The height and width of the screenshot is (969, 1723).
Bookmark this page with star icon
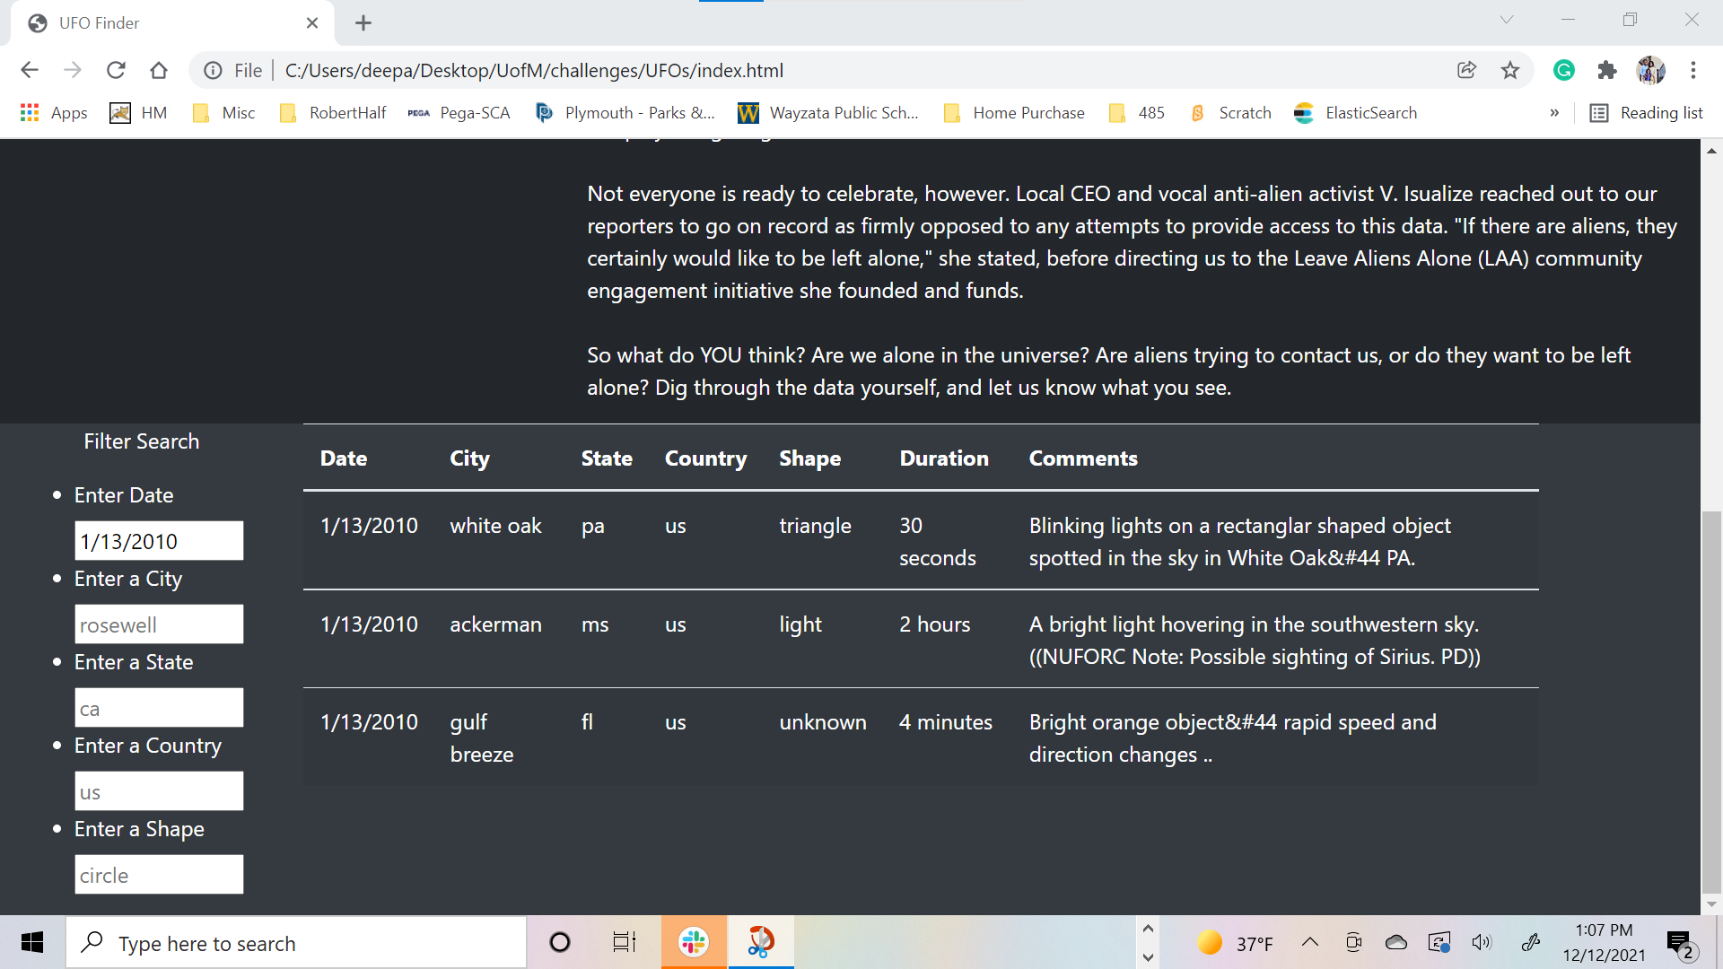[1510, 70]
